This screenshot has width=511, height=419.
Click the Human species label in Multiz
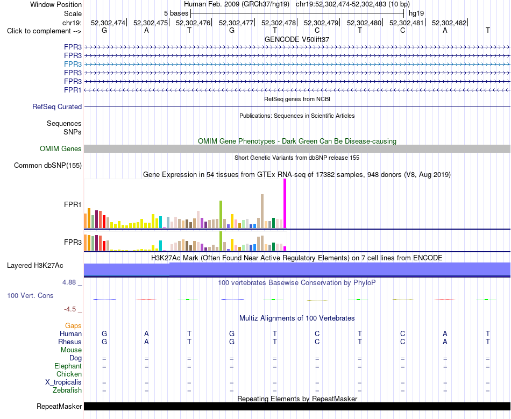pos(70,333)
